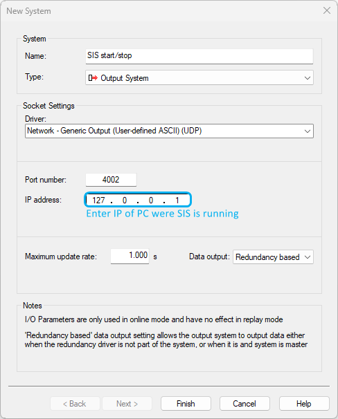Select the Output System text in Type box
Image resolution: width=338 pixels, height=419 pixels.
[125, 78]
